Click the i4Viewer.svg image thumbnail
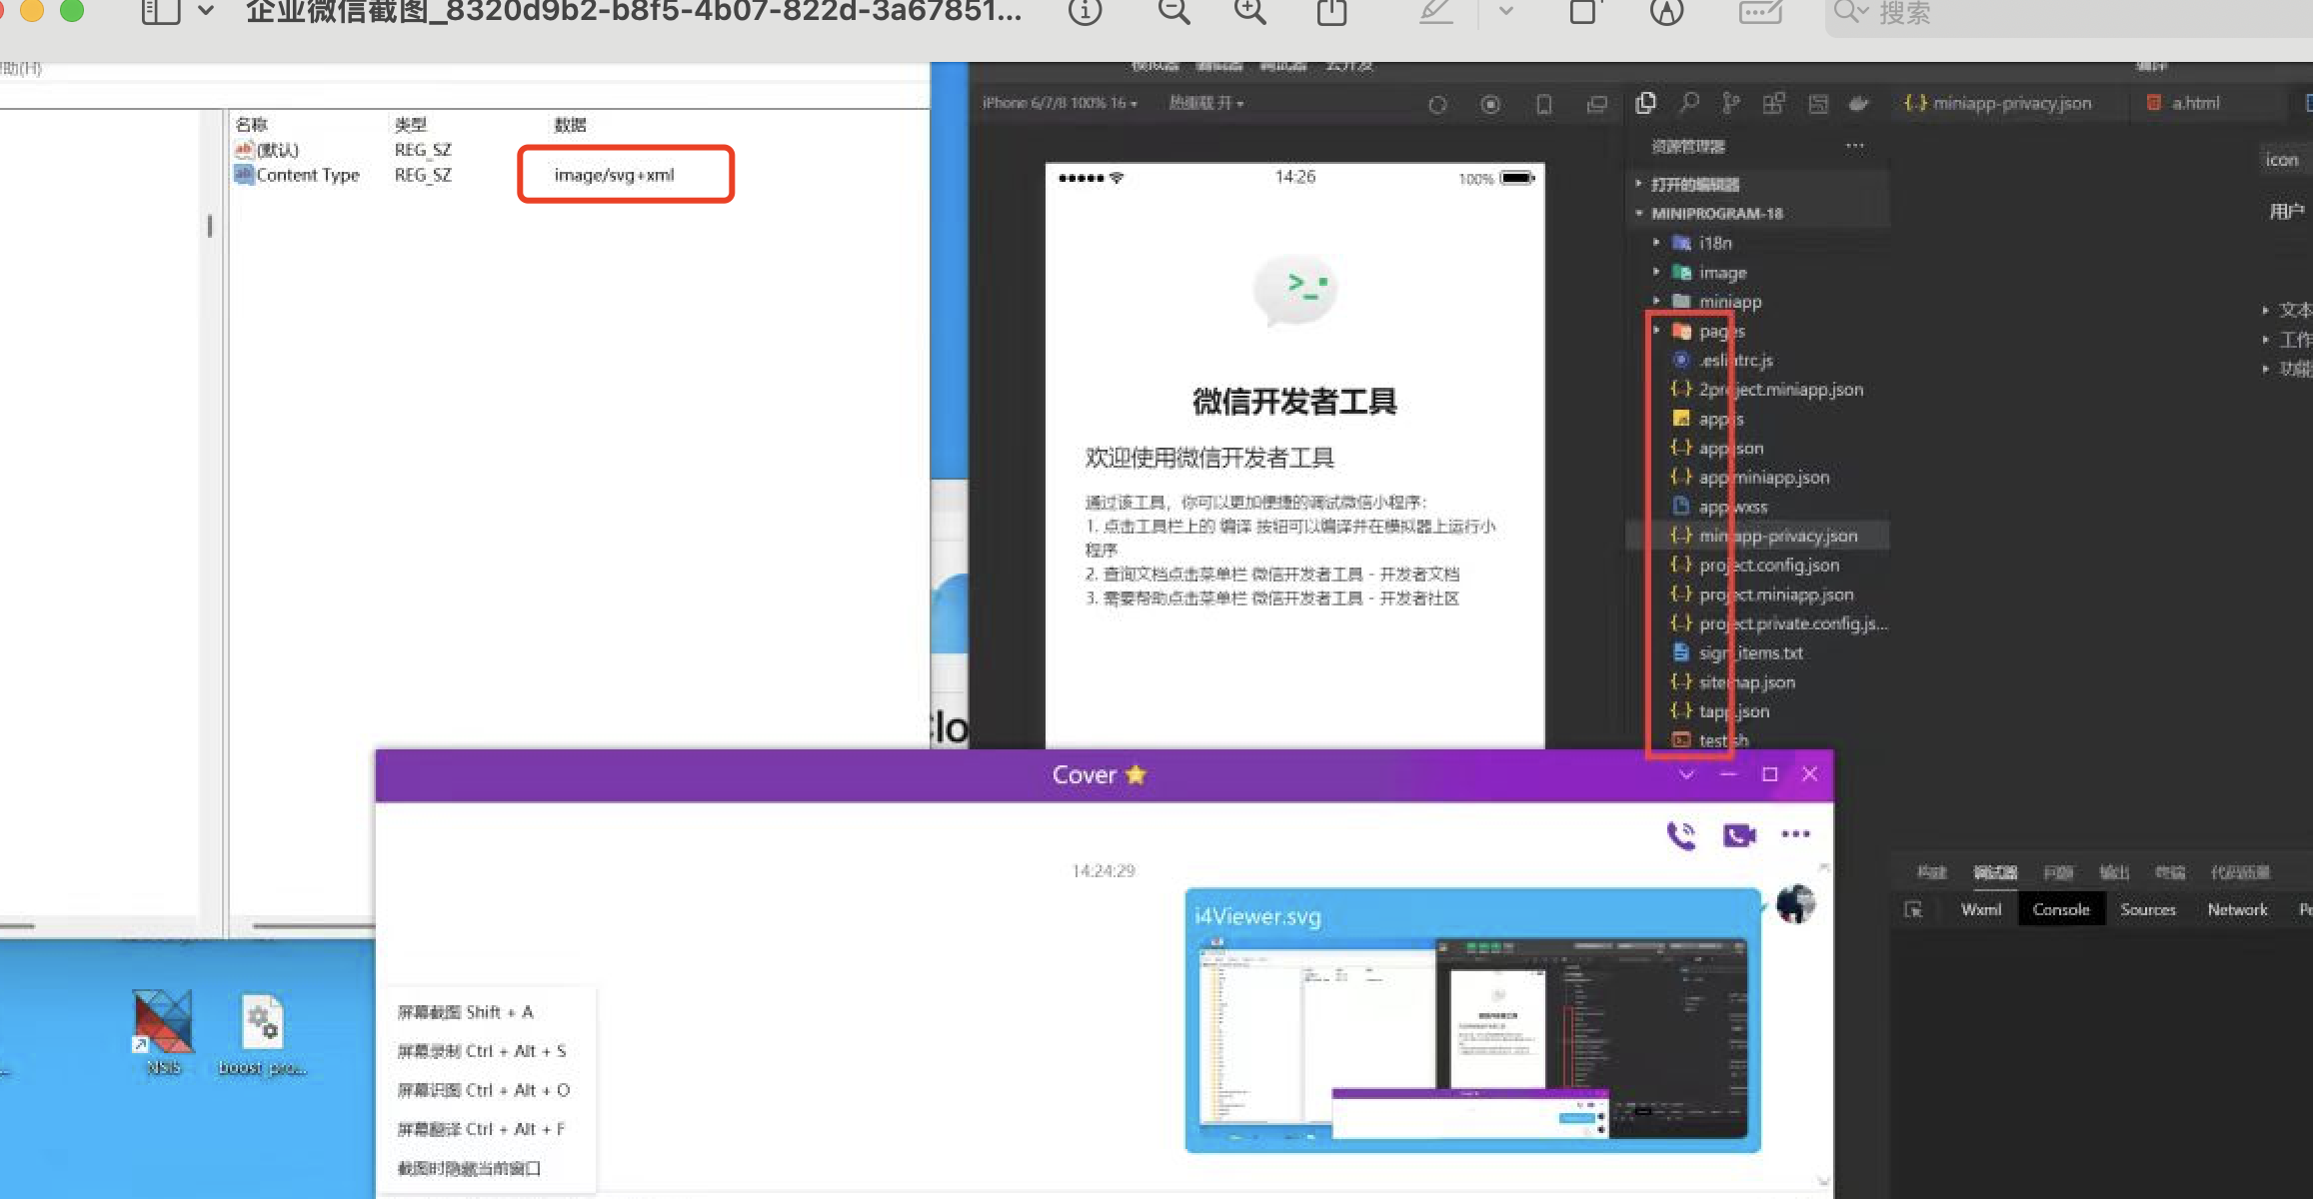 tap(1472, 1039)
